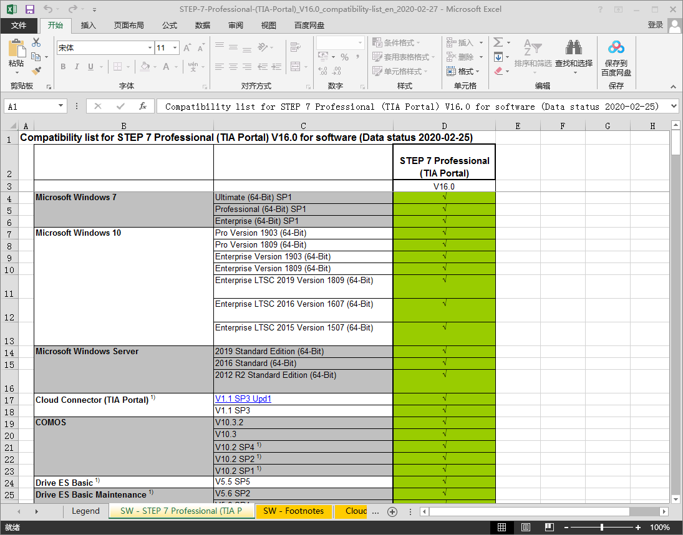683x535 pixels.
Task: Open the font name dropdown
Action: [x=150, y=48]
